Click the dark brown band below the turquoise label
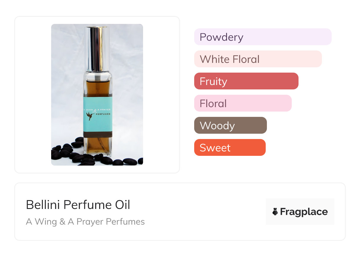This screenshot has width=360, height=255. 98,134
